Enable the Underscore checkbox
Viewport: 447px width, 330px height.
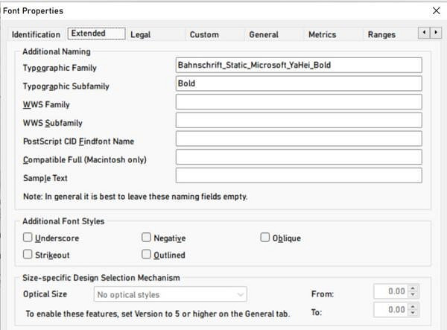(x=28, y=238)
